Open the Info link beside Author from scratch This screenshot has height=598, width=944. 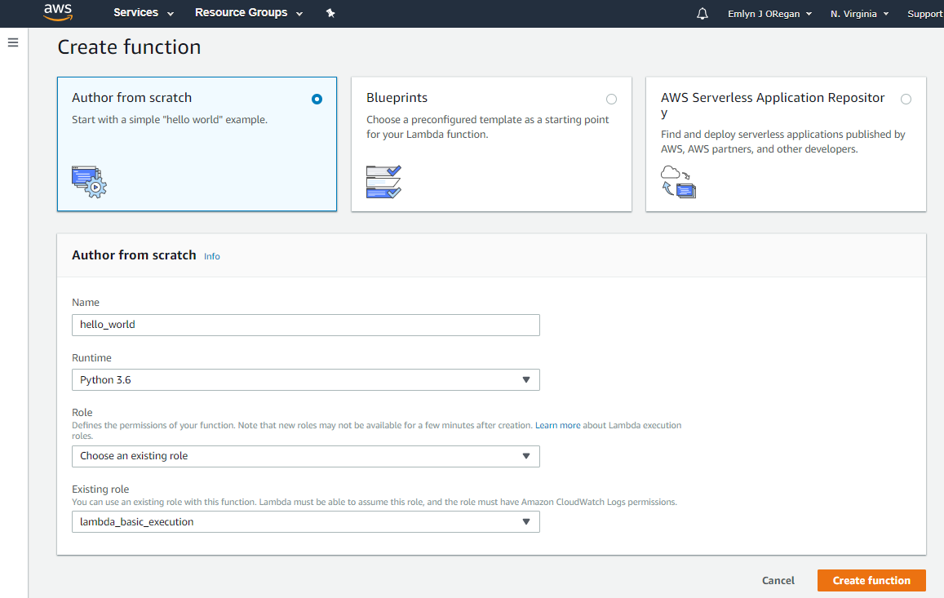pos(212,256)
